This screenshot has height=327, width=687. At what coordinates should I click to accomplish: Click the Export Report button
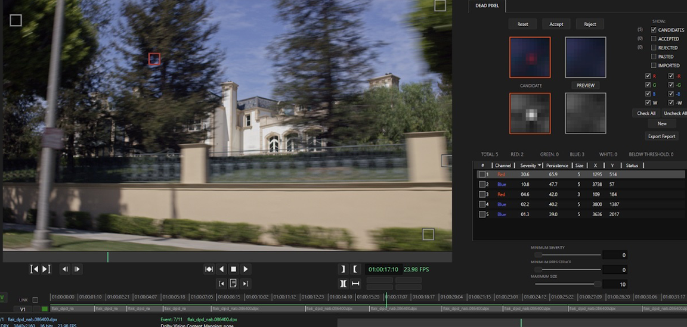661,136
